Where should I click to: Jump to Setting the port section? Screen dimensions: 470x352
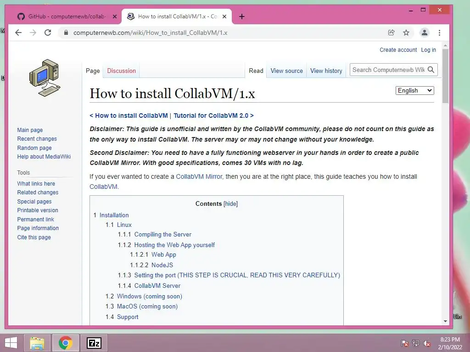coord(237,275)
